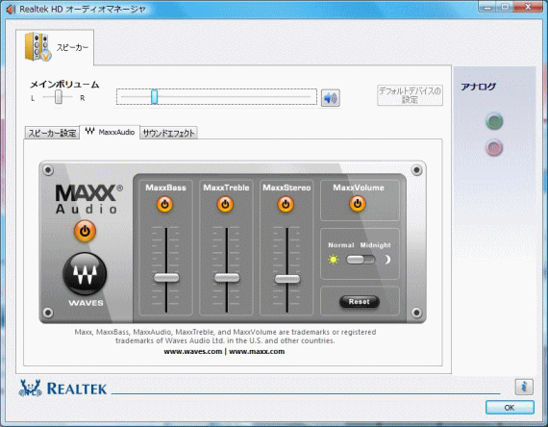This screenshot has width=548, height=427.
Task: Click the OK button
Action: pyautogui.click(x=510, y=408)
